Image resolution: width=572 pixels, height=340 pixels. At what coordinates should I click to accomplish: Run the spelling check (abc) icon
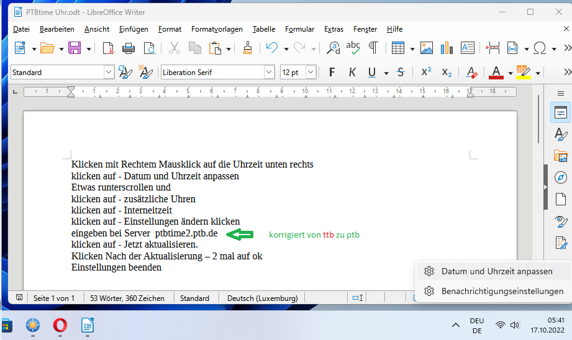(x=353, y=48)
